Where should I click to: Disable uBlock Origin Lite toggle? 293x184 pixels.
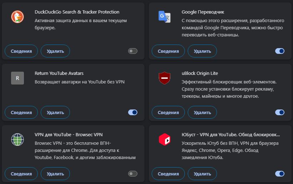click(280, 112)
